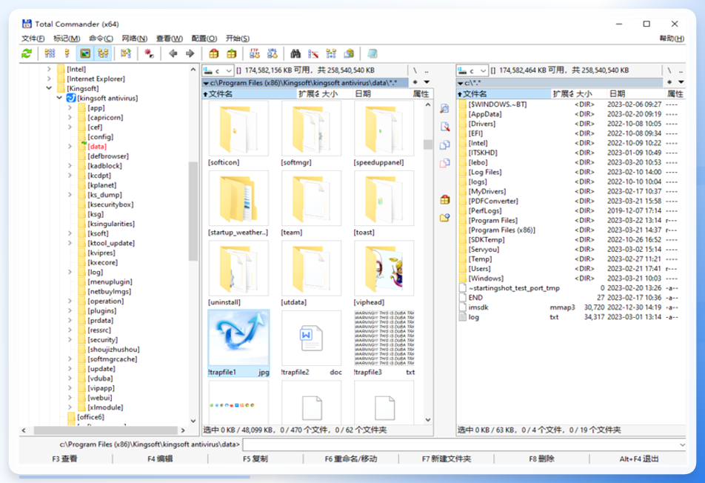The image size is (705, 483).
Task: Open the 标记(M) menu
Action: tap(67, 39)
